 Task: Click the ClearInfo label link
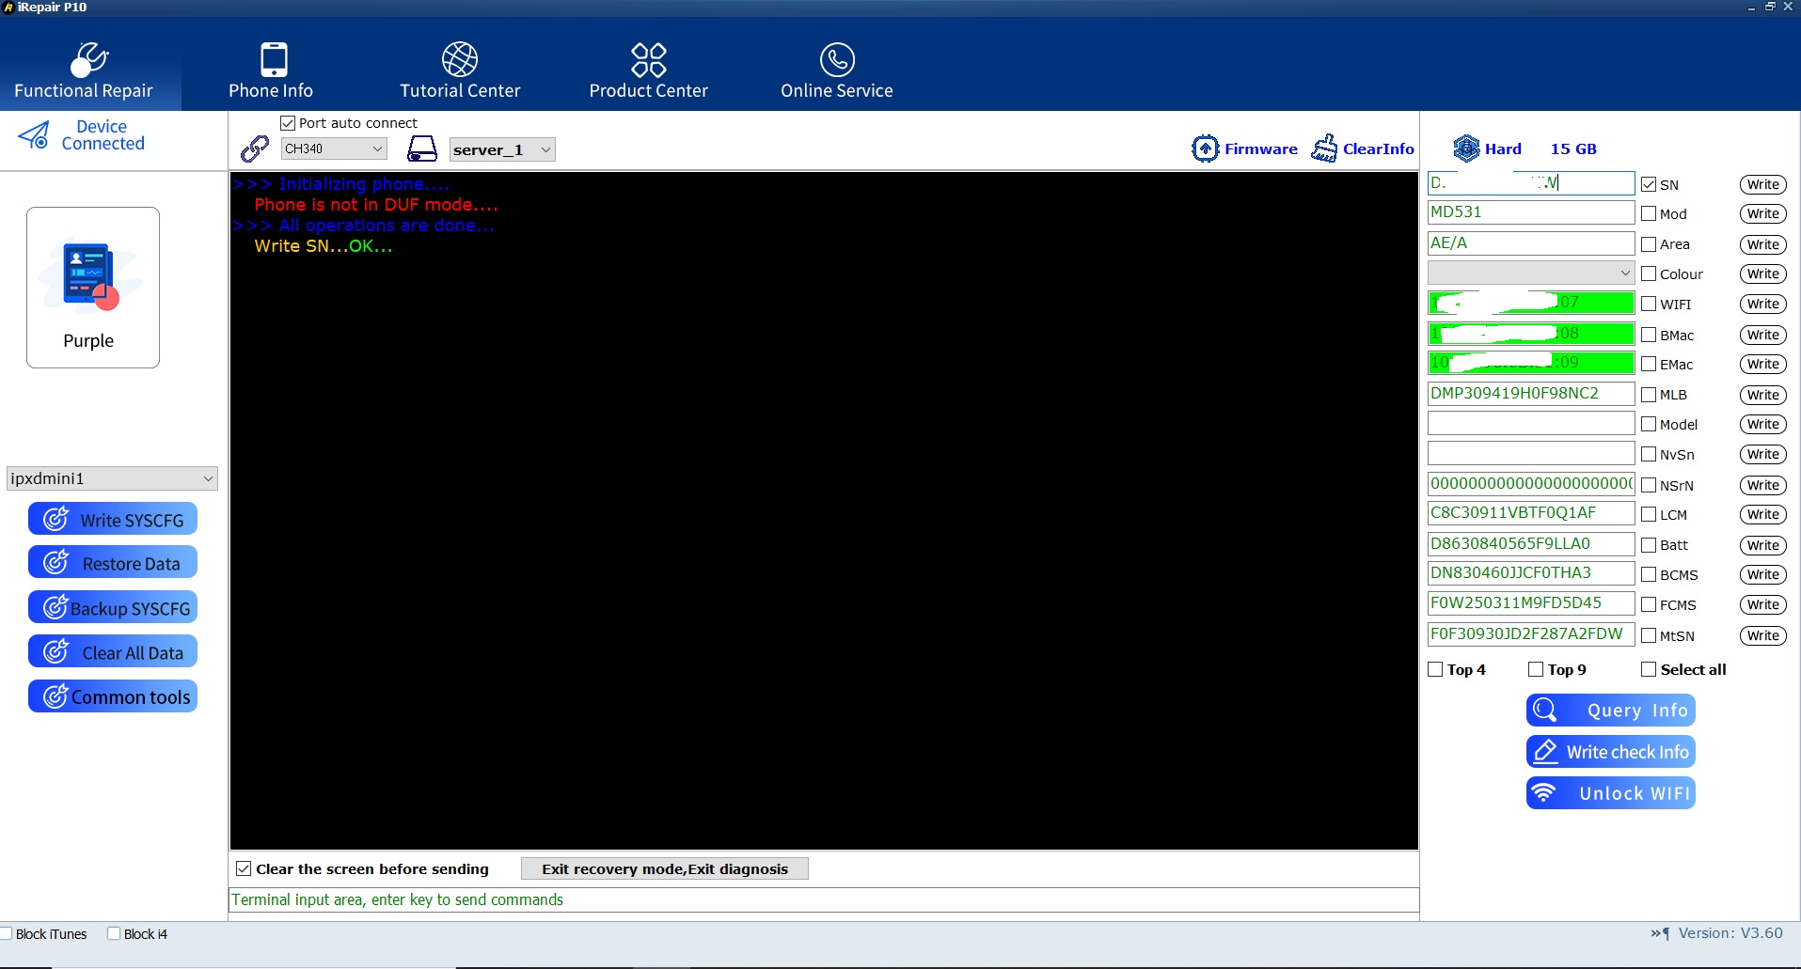click(1378, 148)
